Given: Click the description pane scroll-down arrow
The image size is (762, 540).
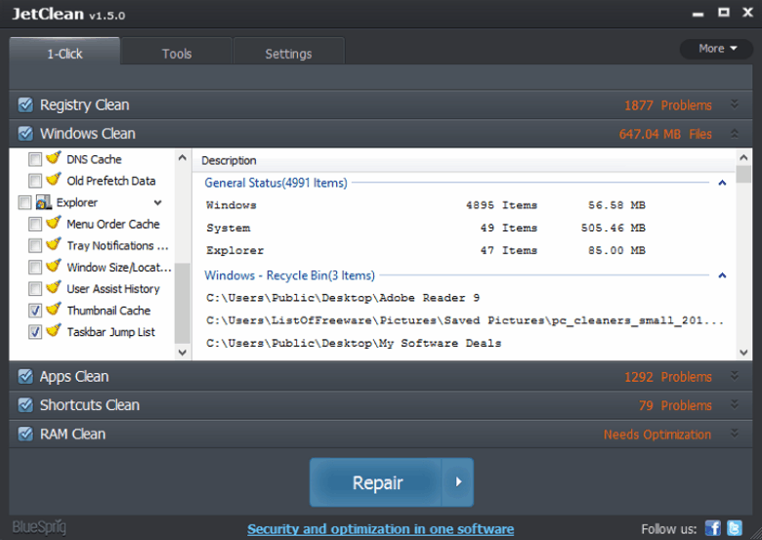Looking at the screenshot, I should pyautogui.click(x=743, y=353).
